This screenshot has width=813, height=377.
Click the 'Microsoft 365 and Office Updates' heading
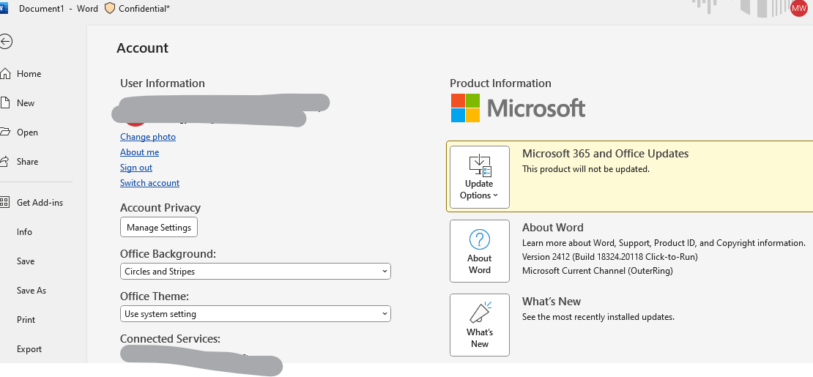(605, 154)
